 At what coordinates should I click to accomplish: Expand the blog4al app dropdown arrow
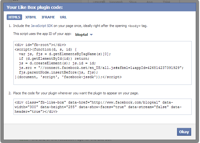click(x=91, y=35)
